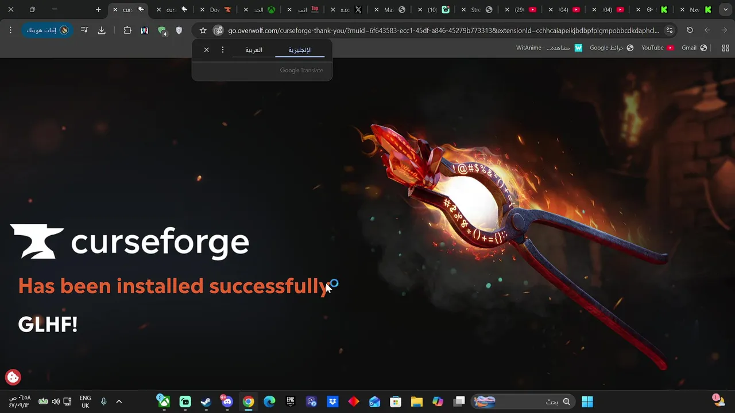Click the go.overwolf.com address bar URL
The width and height of the screenshot is (735, 413).
tap(443, 30)
